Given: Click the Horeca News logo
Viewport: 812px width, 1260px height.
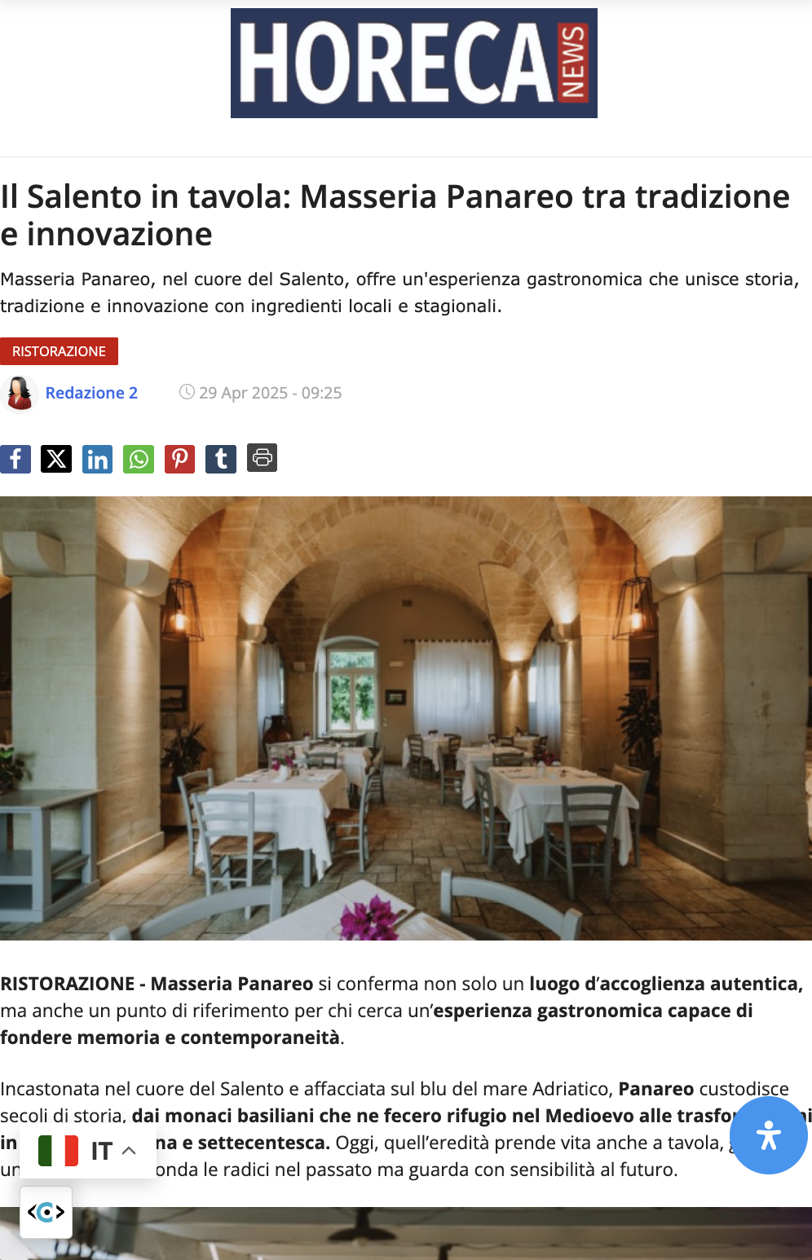Looking at the screenshot, I should (414, 64).
